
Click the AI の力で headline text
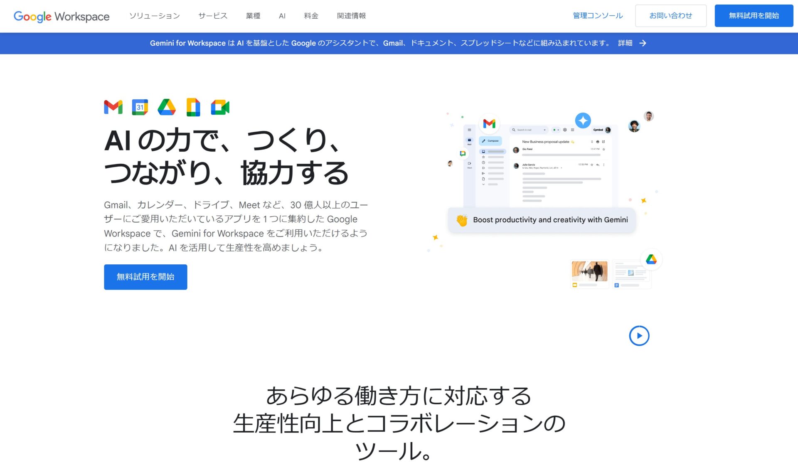pos(225,156)
